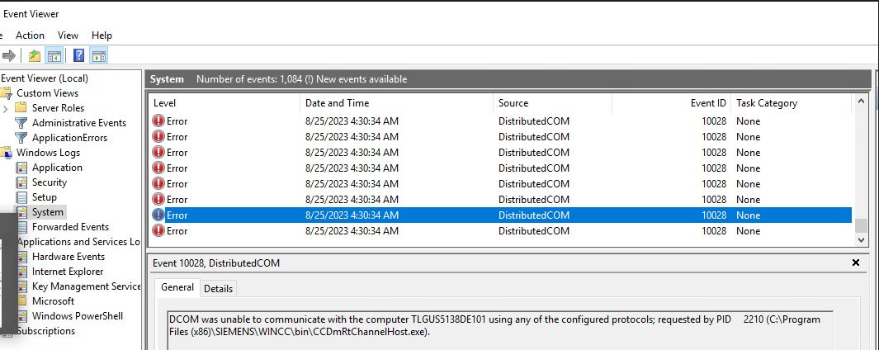Sort events by Event ID column
The image size is (879, 350).
[708, 103]
